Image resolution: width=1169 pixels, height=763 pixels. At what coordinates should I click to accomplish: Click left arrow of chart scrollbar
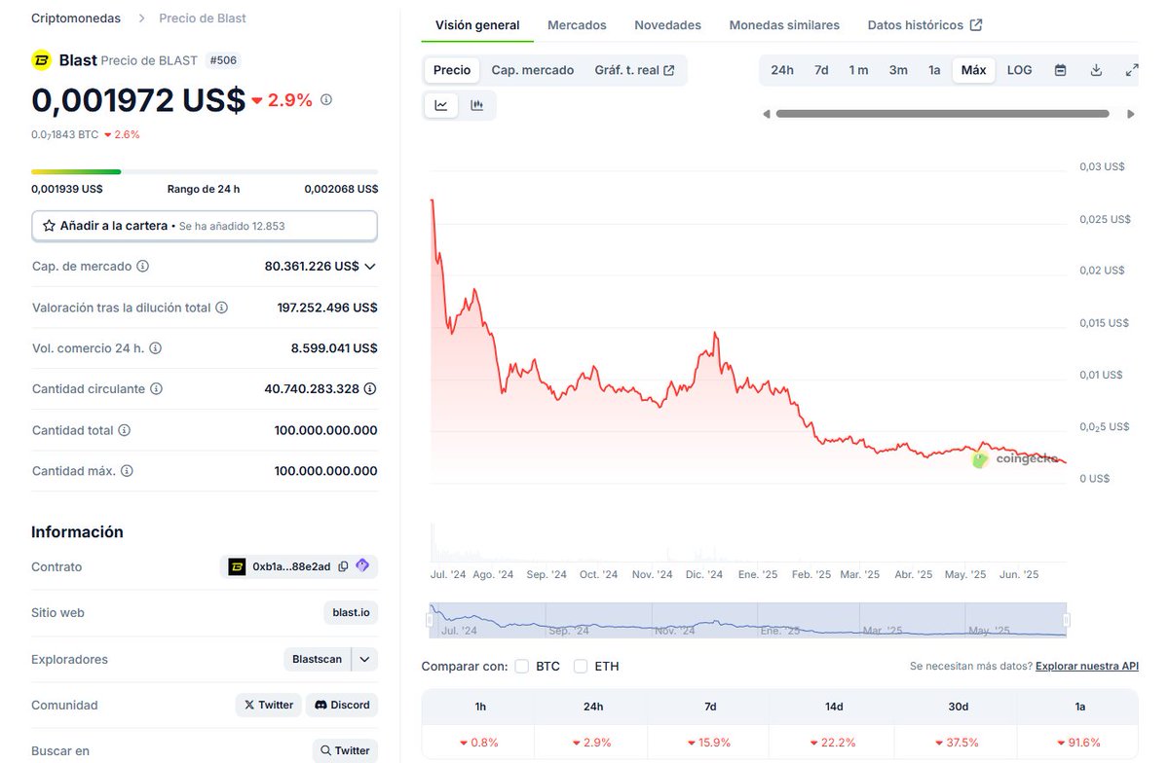(767, 114)
